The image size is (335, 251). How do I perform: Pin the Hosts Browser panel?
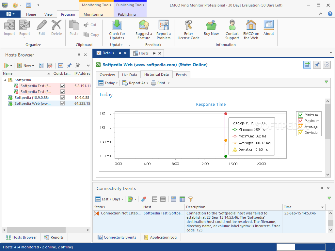click(79, 55)
